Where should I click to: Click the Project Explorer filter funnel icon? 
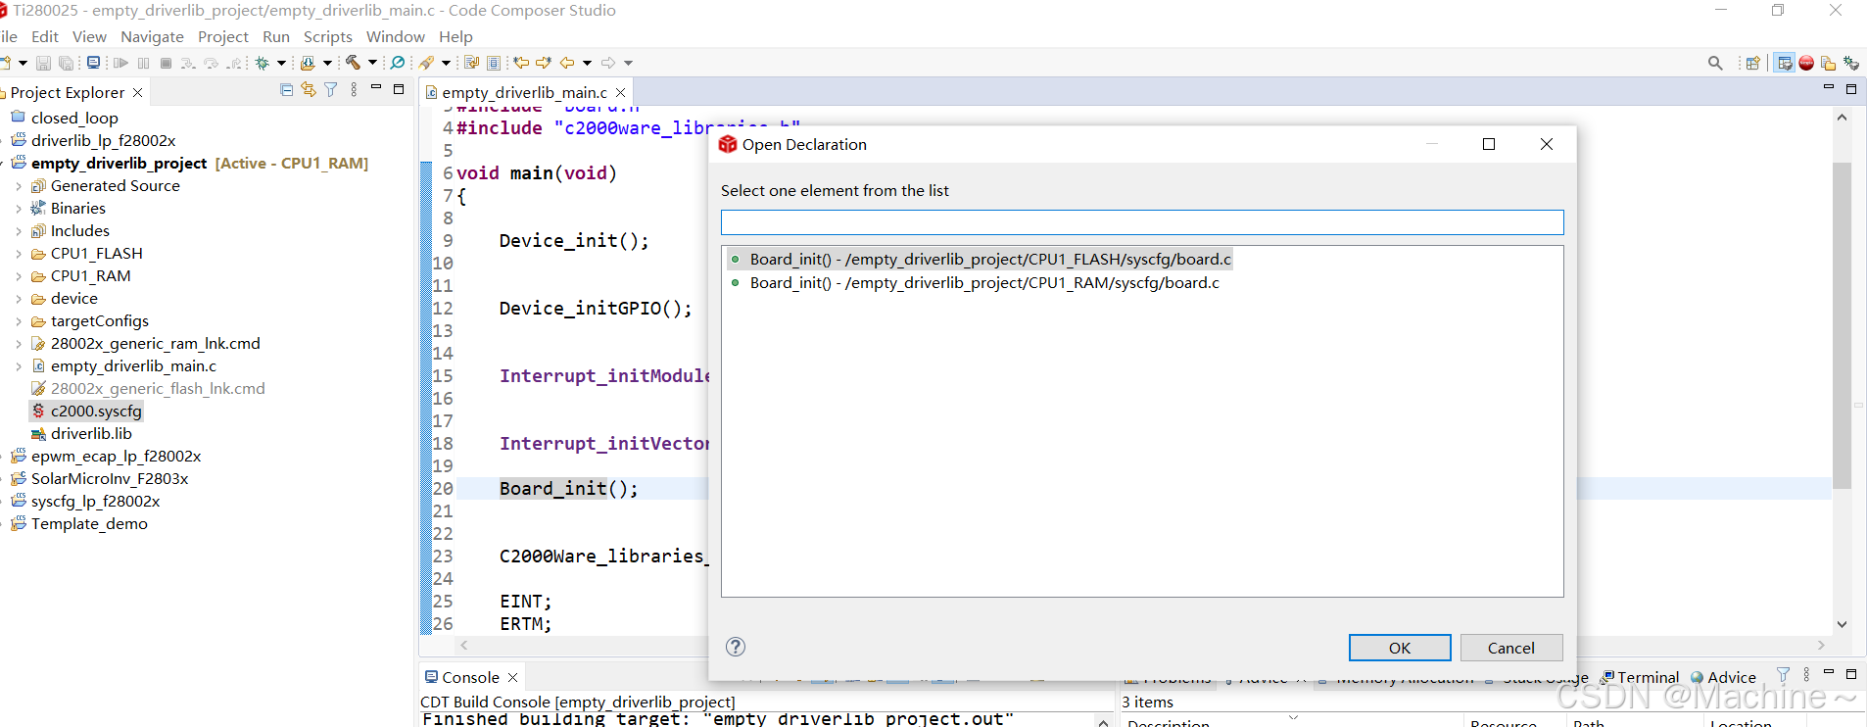[331, 90]
